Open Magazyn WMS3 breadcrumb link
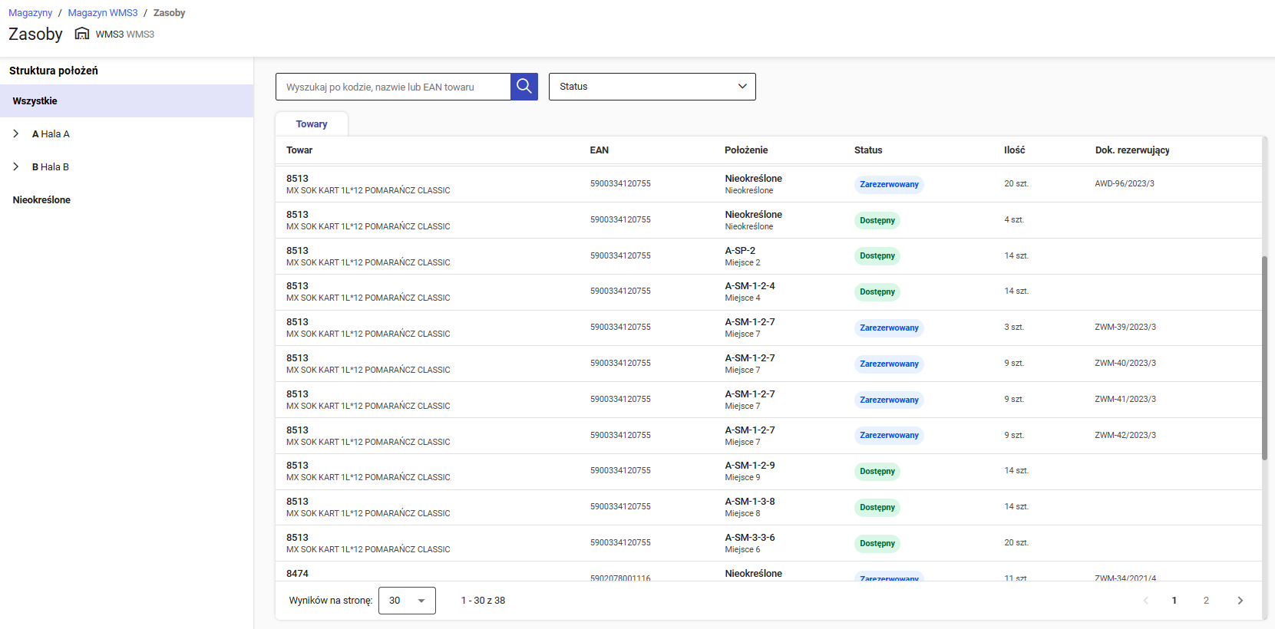Viewport: 1275px width, 629px height. point(103,13)
